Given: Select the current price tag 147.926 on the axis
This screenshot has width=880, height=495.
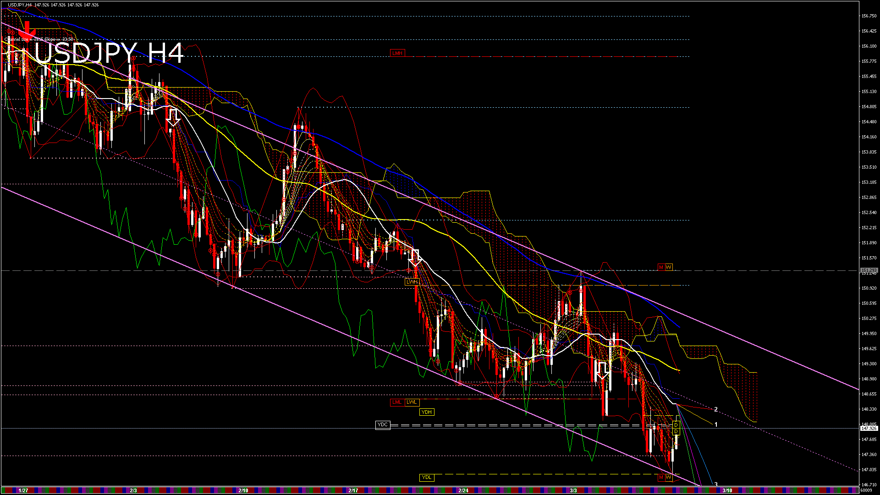Looking at the screenshot, I should [x=869, y=429].
